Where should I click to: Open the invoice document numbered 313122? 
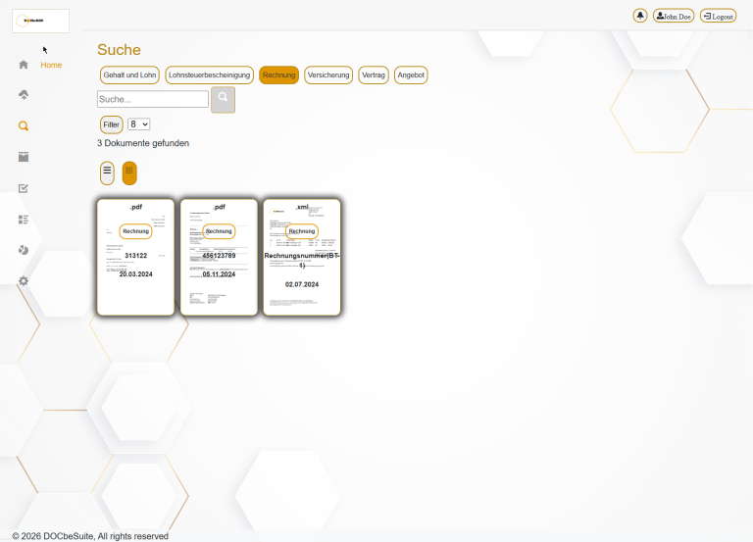coord(135,257)
